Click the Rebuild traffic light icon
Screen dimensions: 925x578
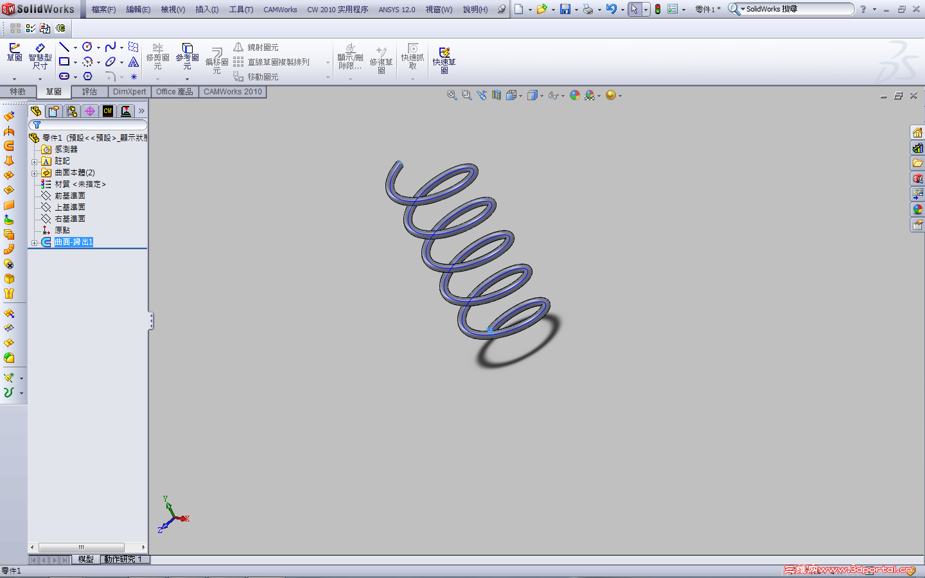[x=658, y=9]
